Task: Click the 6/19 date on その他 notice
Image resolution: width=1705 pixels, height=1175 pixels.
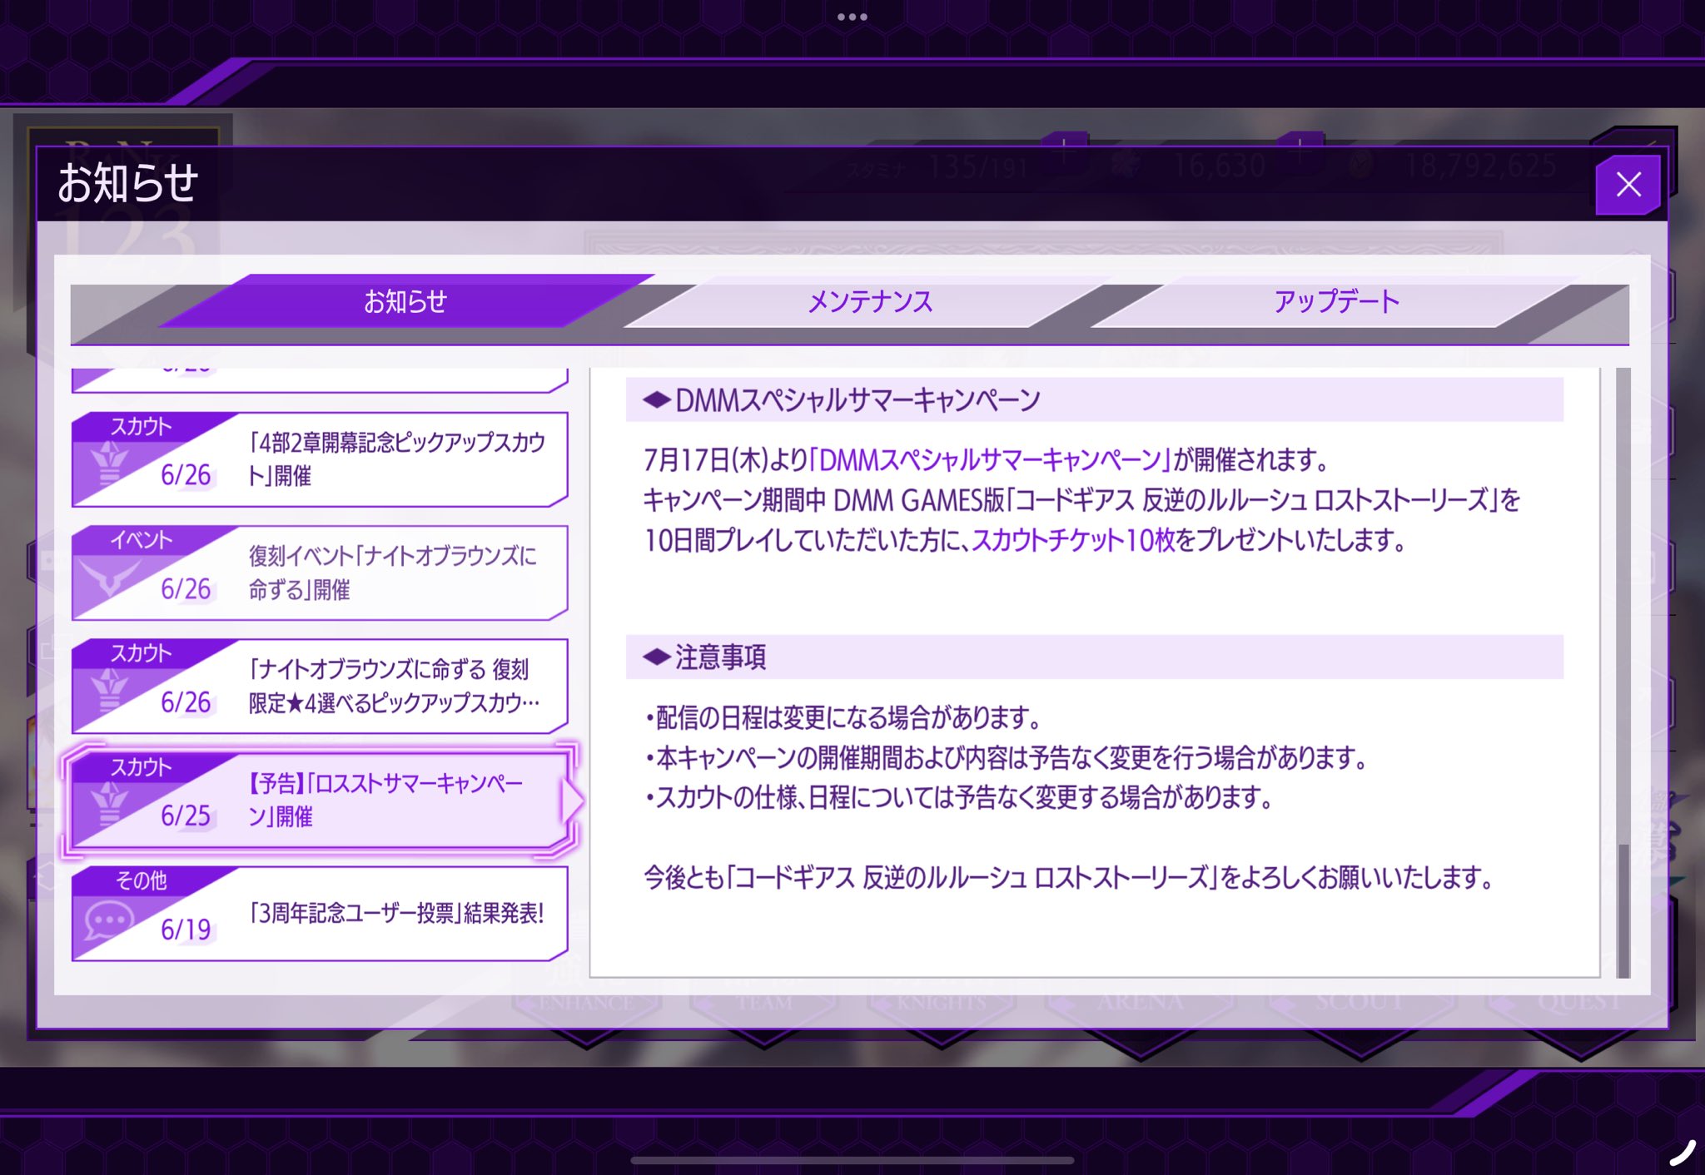Action: click(186, 930)
